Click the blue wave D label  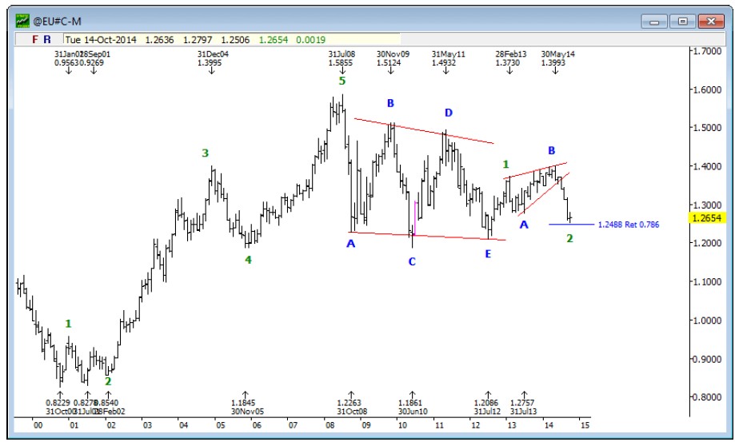click(x=449, y=113)
